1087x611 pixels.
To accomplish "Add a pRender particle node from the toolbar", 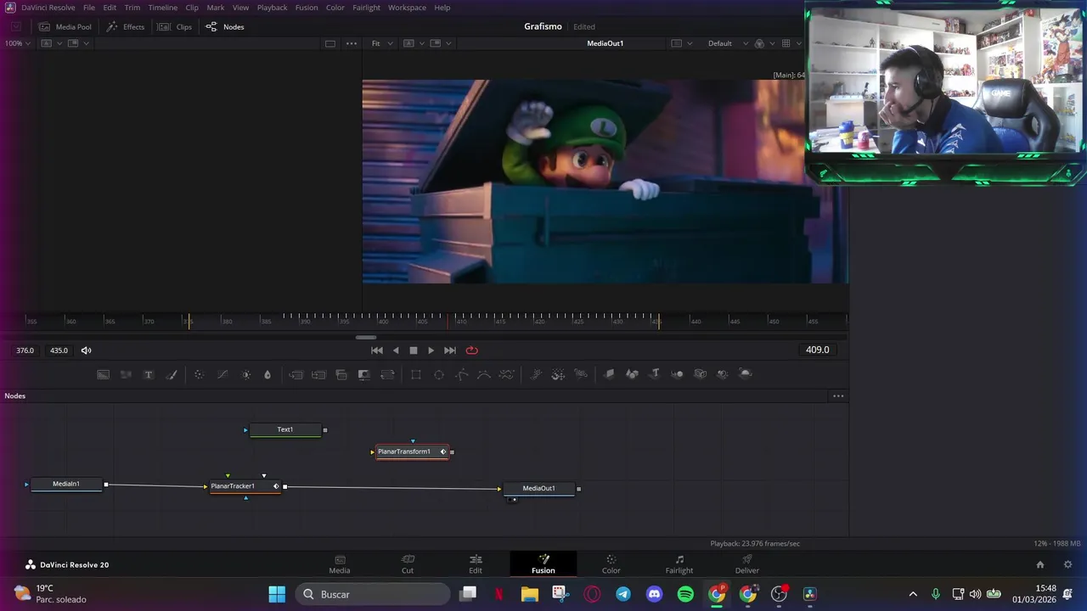I will (x=581, y=374).
